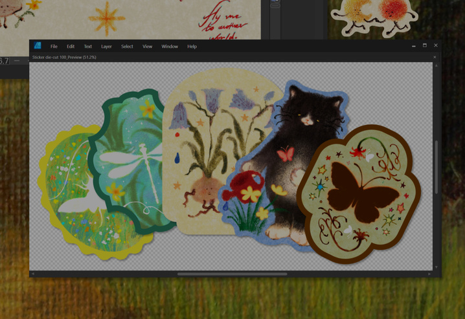Maximize the preview window
The image size is (465, 319).
(x=424, y=46)
